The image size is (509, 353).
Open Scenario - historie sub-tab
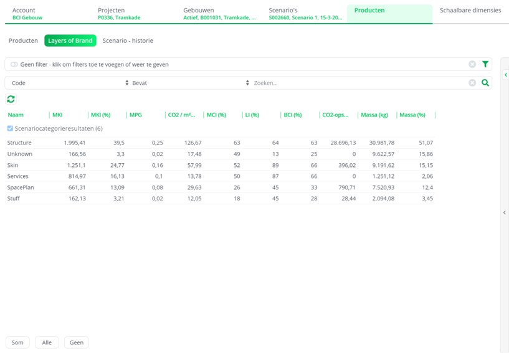pyautogui.click(x=128, y=40)
